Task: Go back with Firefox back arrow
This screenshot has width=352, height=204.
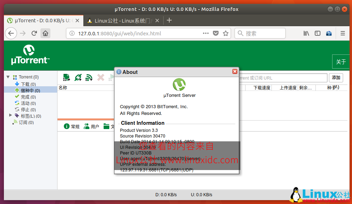Action: pos(11,33)
